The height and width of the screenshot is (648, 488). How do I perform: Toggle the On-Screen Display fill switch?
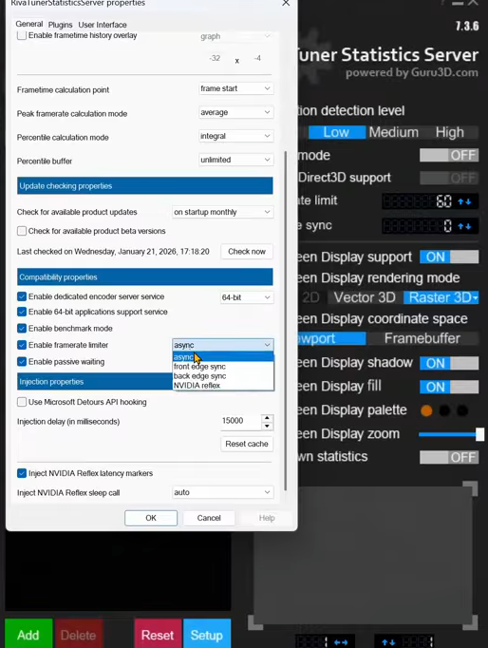449,388
